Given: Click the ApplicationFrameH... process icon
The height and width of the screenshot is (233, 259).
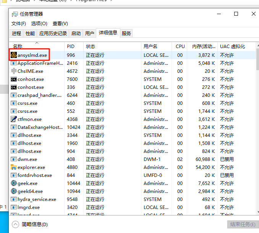Looking at the screenshot, I should 14,63.
